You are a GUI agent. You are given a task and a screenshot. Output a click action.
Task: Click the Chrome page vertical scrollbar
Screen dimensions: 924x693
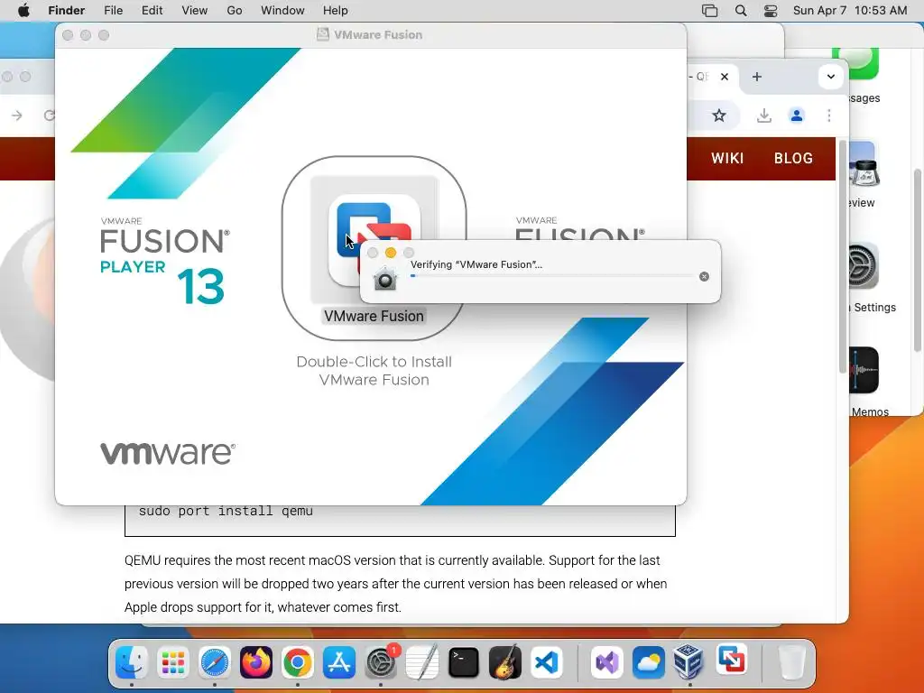843,256
